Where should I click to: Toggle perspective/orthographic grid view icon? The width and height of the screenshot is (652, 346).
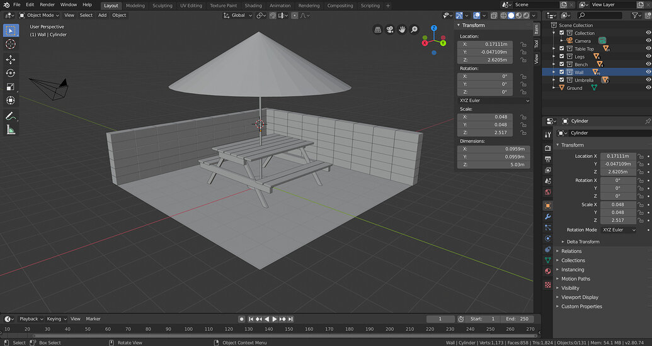point(377,30)
